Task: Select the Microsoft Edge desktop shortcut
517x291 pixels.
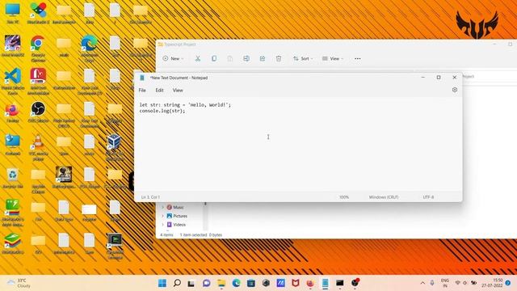Action: point(90,48)
